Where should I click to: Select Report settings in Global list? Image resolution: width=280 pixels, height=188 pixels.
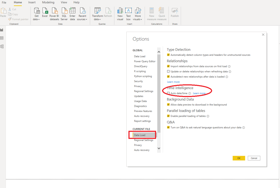(142, 121)
